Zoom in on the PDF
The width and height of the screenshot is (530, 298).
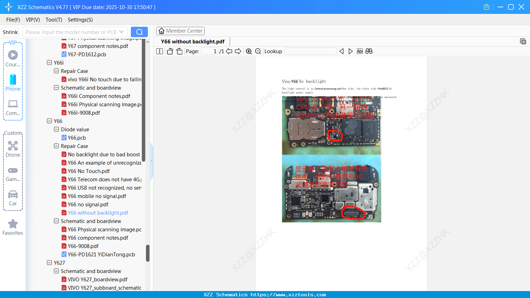click(249, 51)
